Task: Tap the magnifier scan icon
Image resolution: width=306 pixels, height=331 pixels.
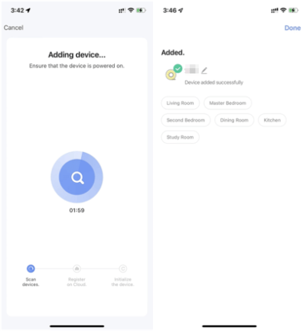Action: tap(77, 177)
